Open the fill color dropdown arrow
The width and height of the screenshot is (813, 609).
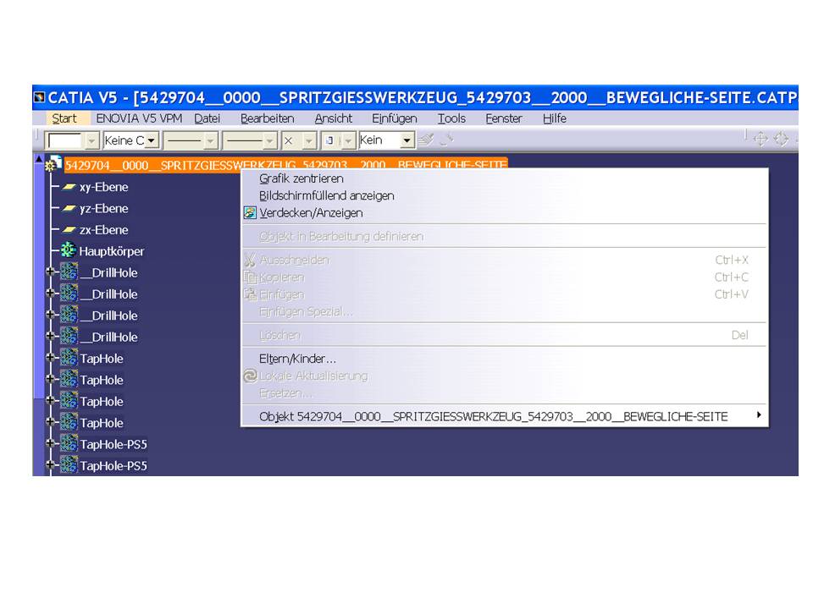[91, 140]
